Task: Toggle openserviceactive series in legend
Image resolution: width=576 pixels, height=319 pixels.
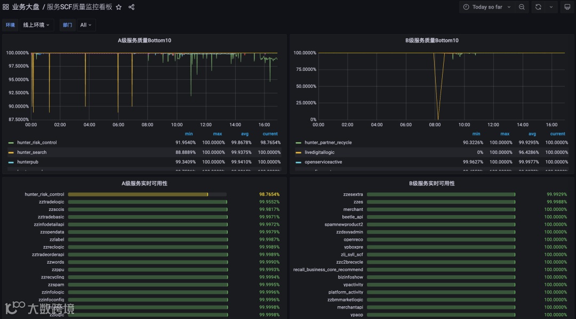Action: tap(323, 162)
